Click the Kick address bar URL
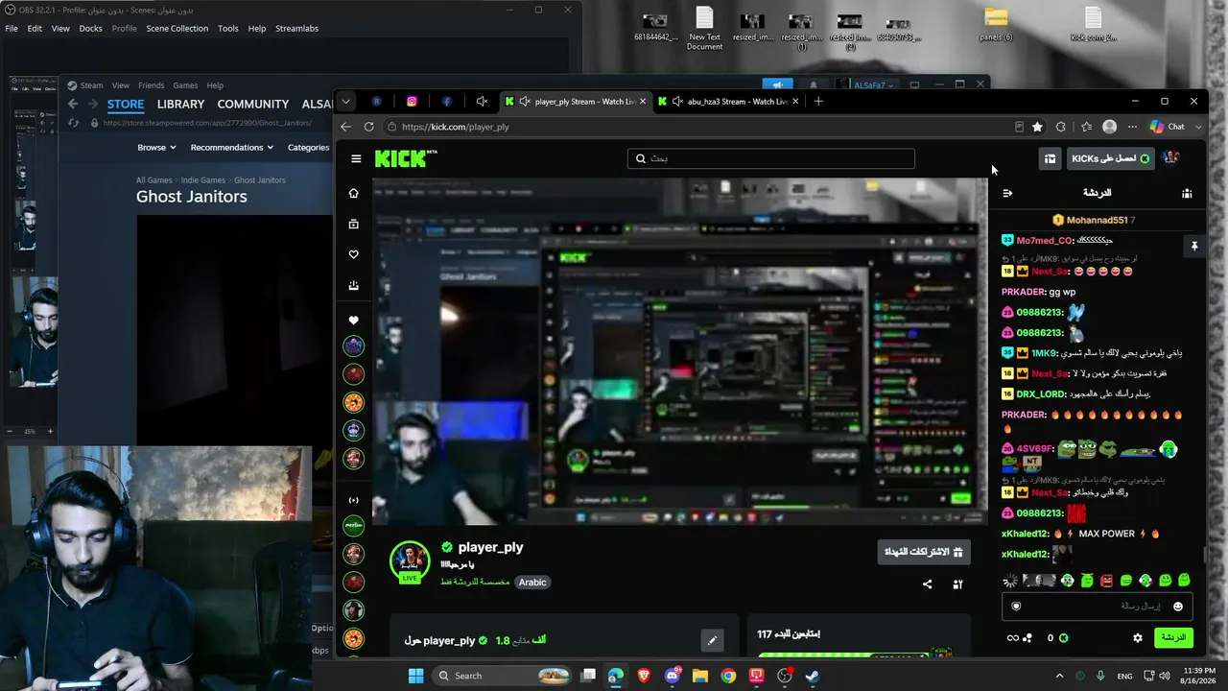This screenshot has height=691, width=1228. pos(456,127)
